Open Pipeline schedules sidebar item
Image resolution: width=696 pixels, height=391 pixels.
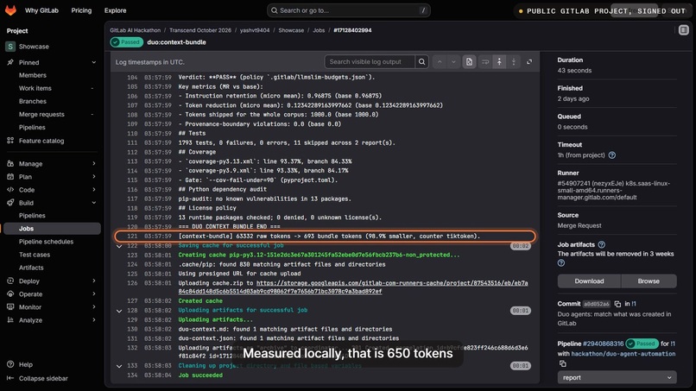coord(46,242)
